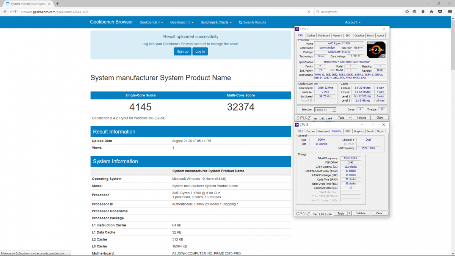Select the Caches tab in lower CPU-Z window

[x=311, y=131]
